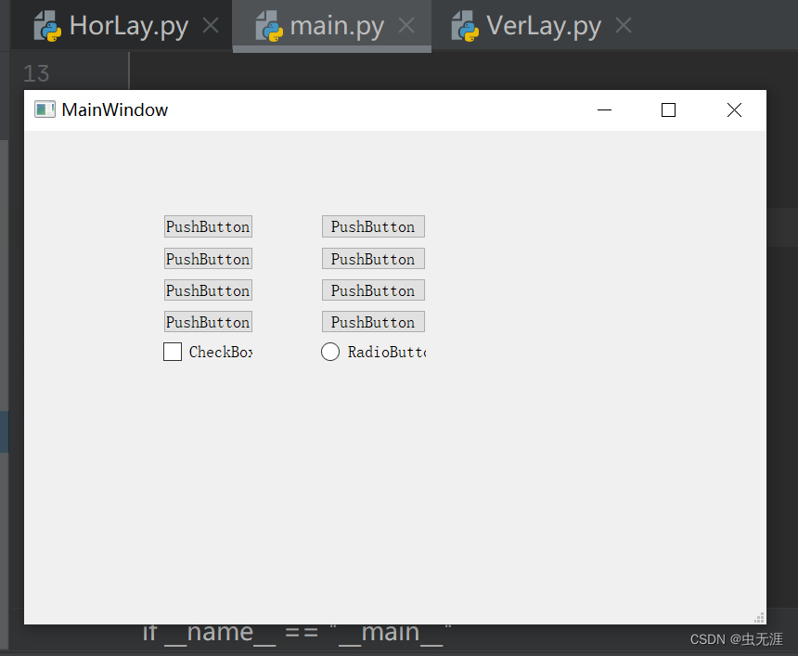Click the second PushButton in right column
This screenshot has width=798, height=656.
tap(374, 259)
